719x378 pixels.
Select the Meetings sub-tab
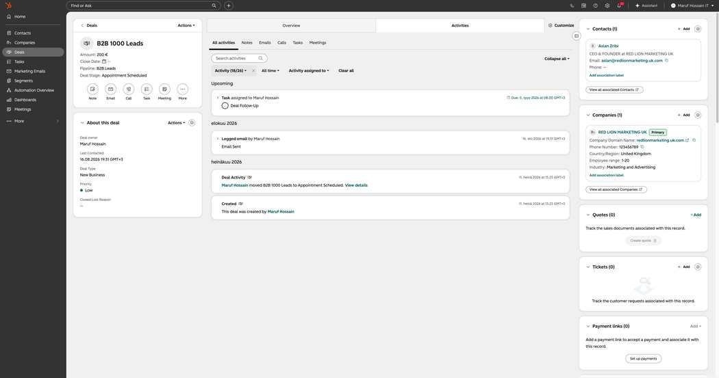317,42
